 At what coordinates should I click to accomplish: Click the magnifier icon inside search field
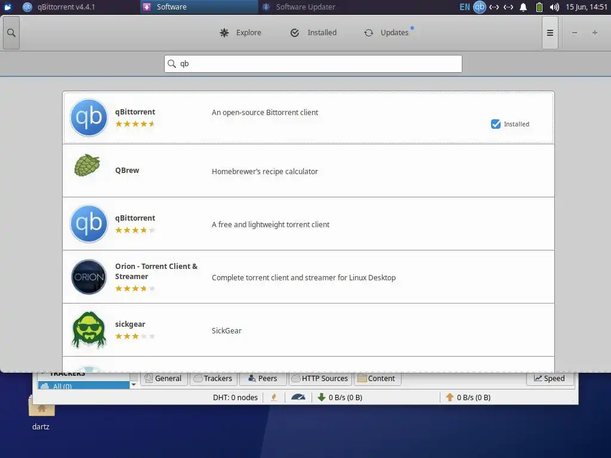coord(171,63)
